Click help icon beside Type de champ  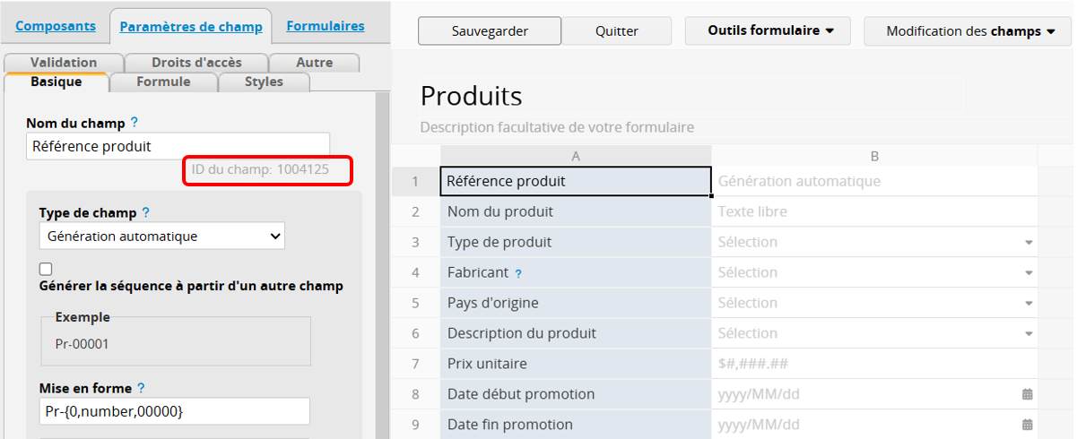(x=146, y=213)
